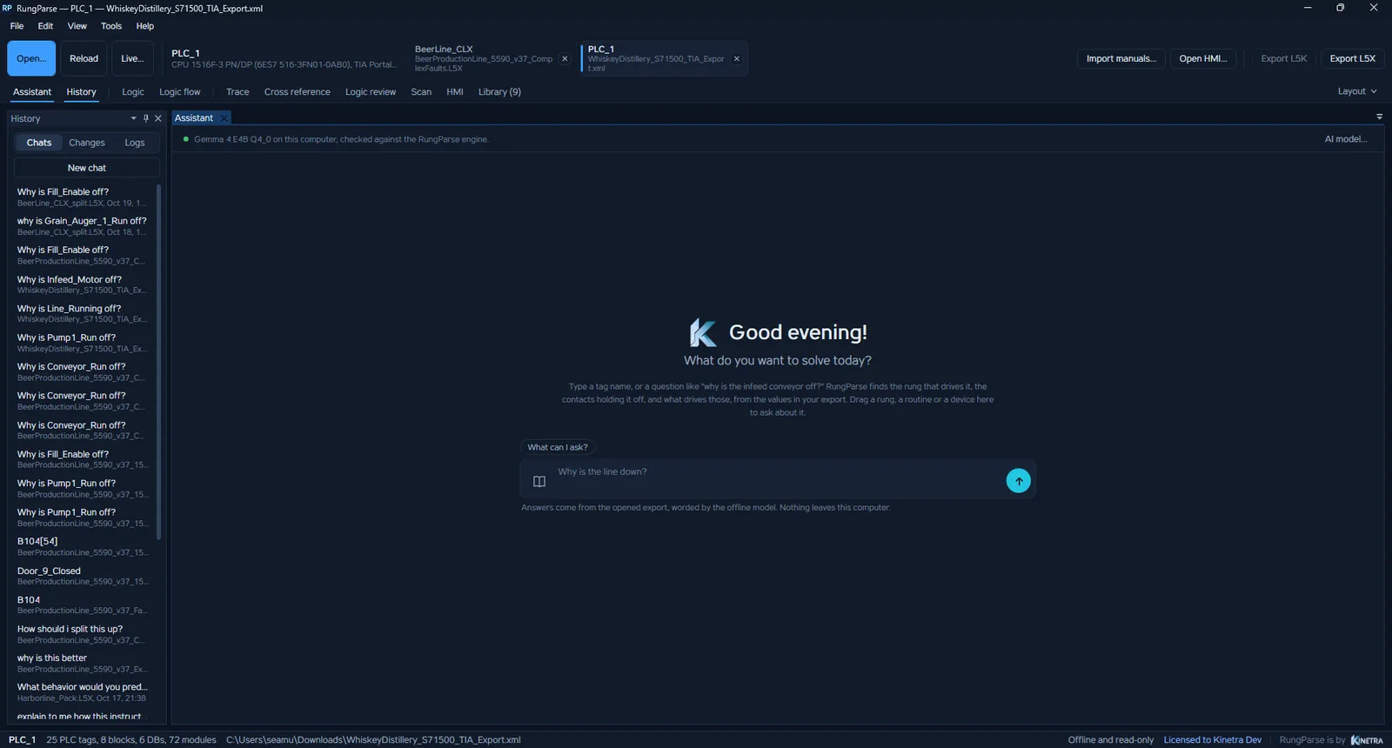Image resolution: width=1392 pixels, height=748 pixels.
Task: Select the Logs segment in History
Action: point(135,143)
